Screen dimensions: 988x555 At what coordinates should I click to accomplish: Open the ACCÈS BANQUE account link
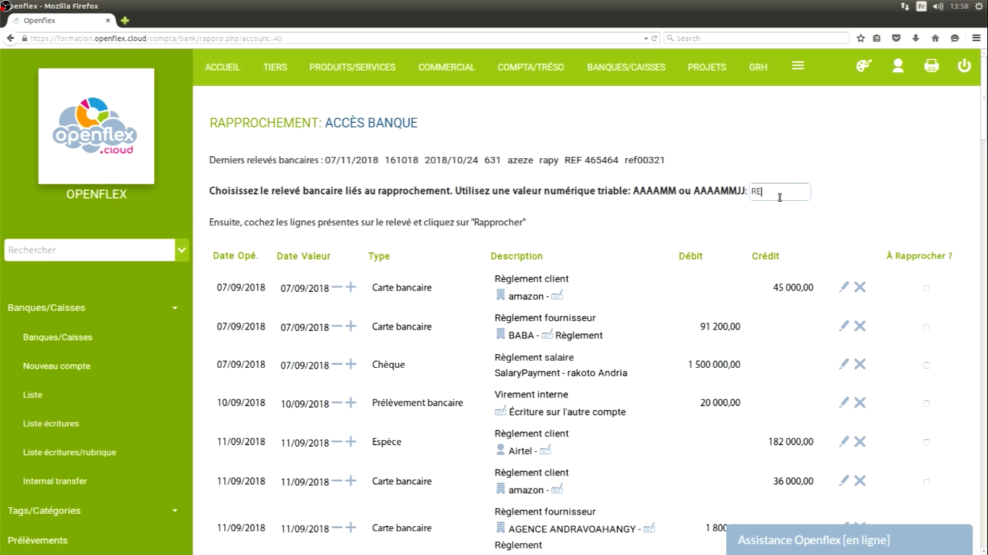[x=371, y=123]
